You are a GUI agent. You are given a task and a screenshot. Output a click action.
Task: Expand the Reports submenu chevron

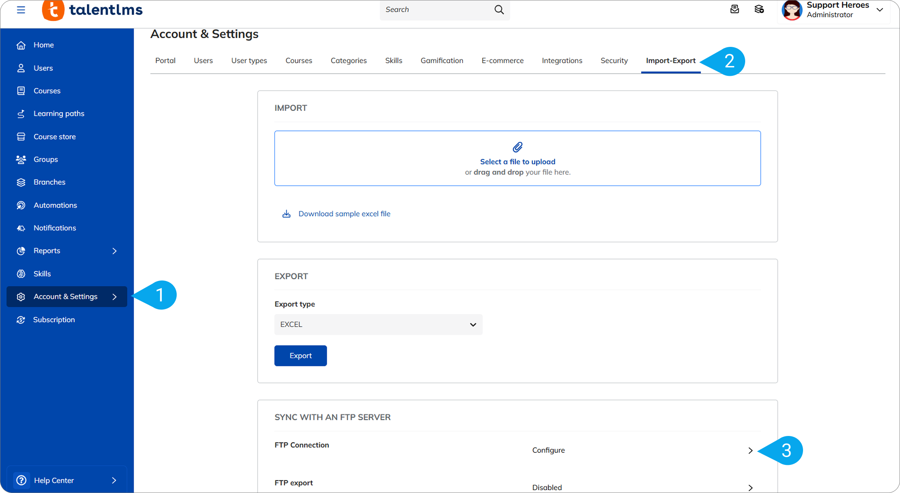(x=115, y=251)
